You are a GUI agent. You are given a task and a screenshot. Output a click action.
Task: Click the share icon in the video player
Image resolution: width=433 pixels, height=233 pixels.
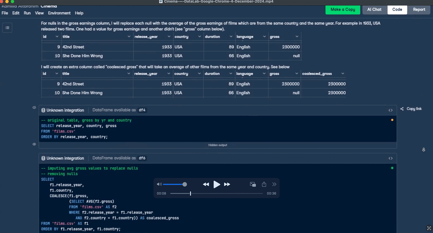click(x=264, y=184)
